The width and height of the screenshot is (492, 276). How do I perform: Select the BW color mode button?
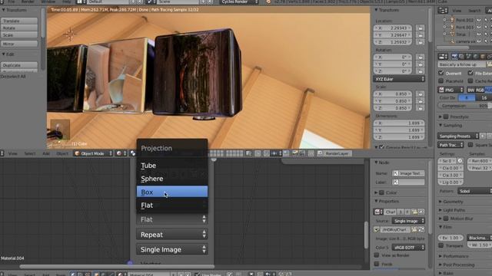[x=471, y=90]
